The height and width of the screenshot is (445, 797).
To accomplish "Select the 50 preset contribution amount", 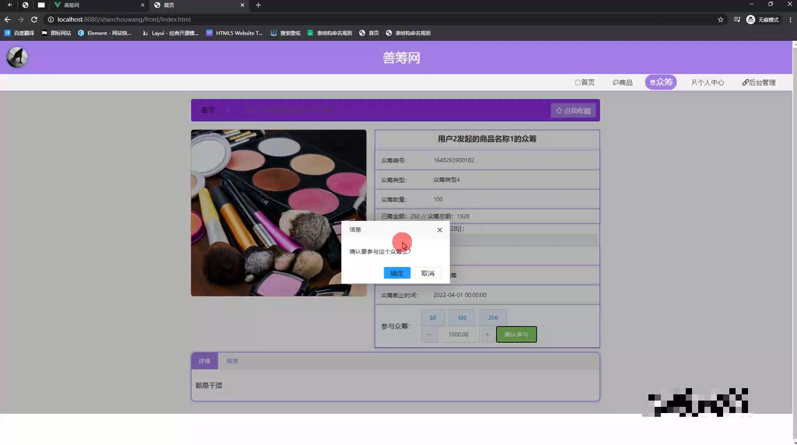I will point(432,318).
